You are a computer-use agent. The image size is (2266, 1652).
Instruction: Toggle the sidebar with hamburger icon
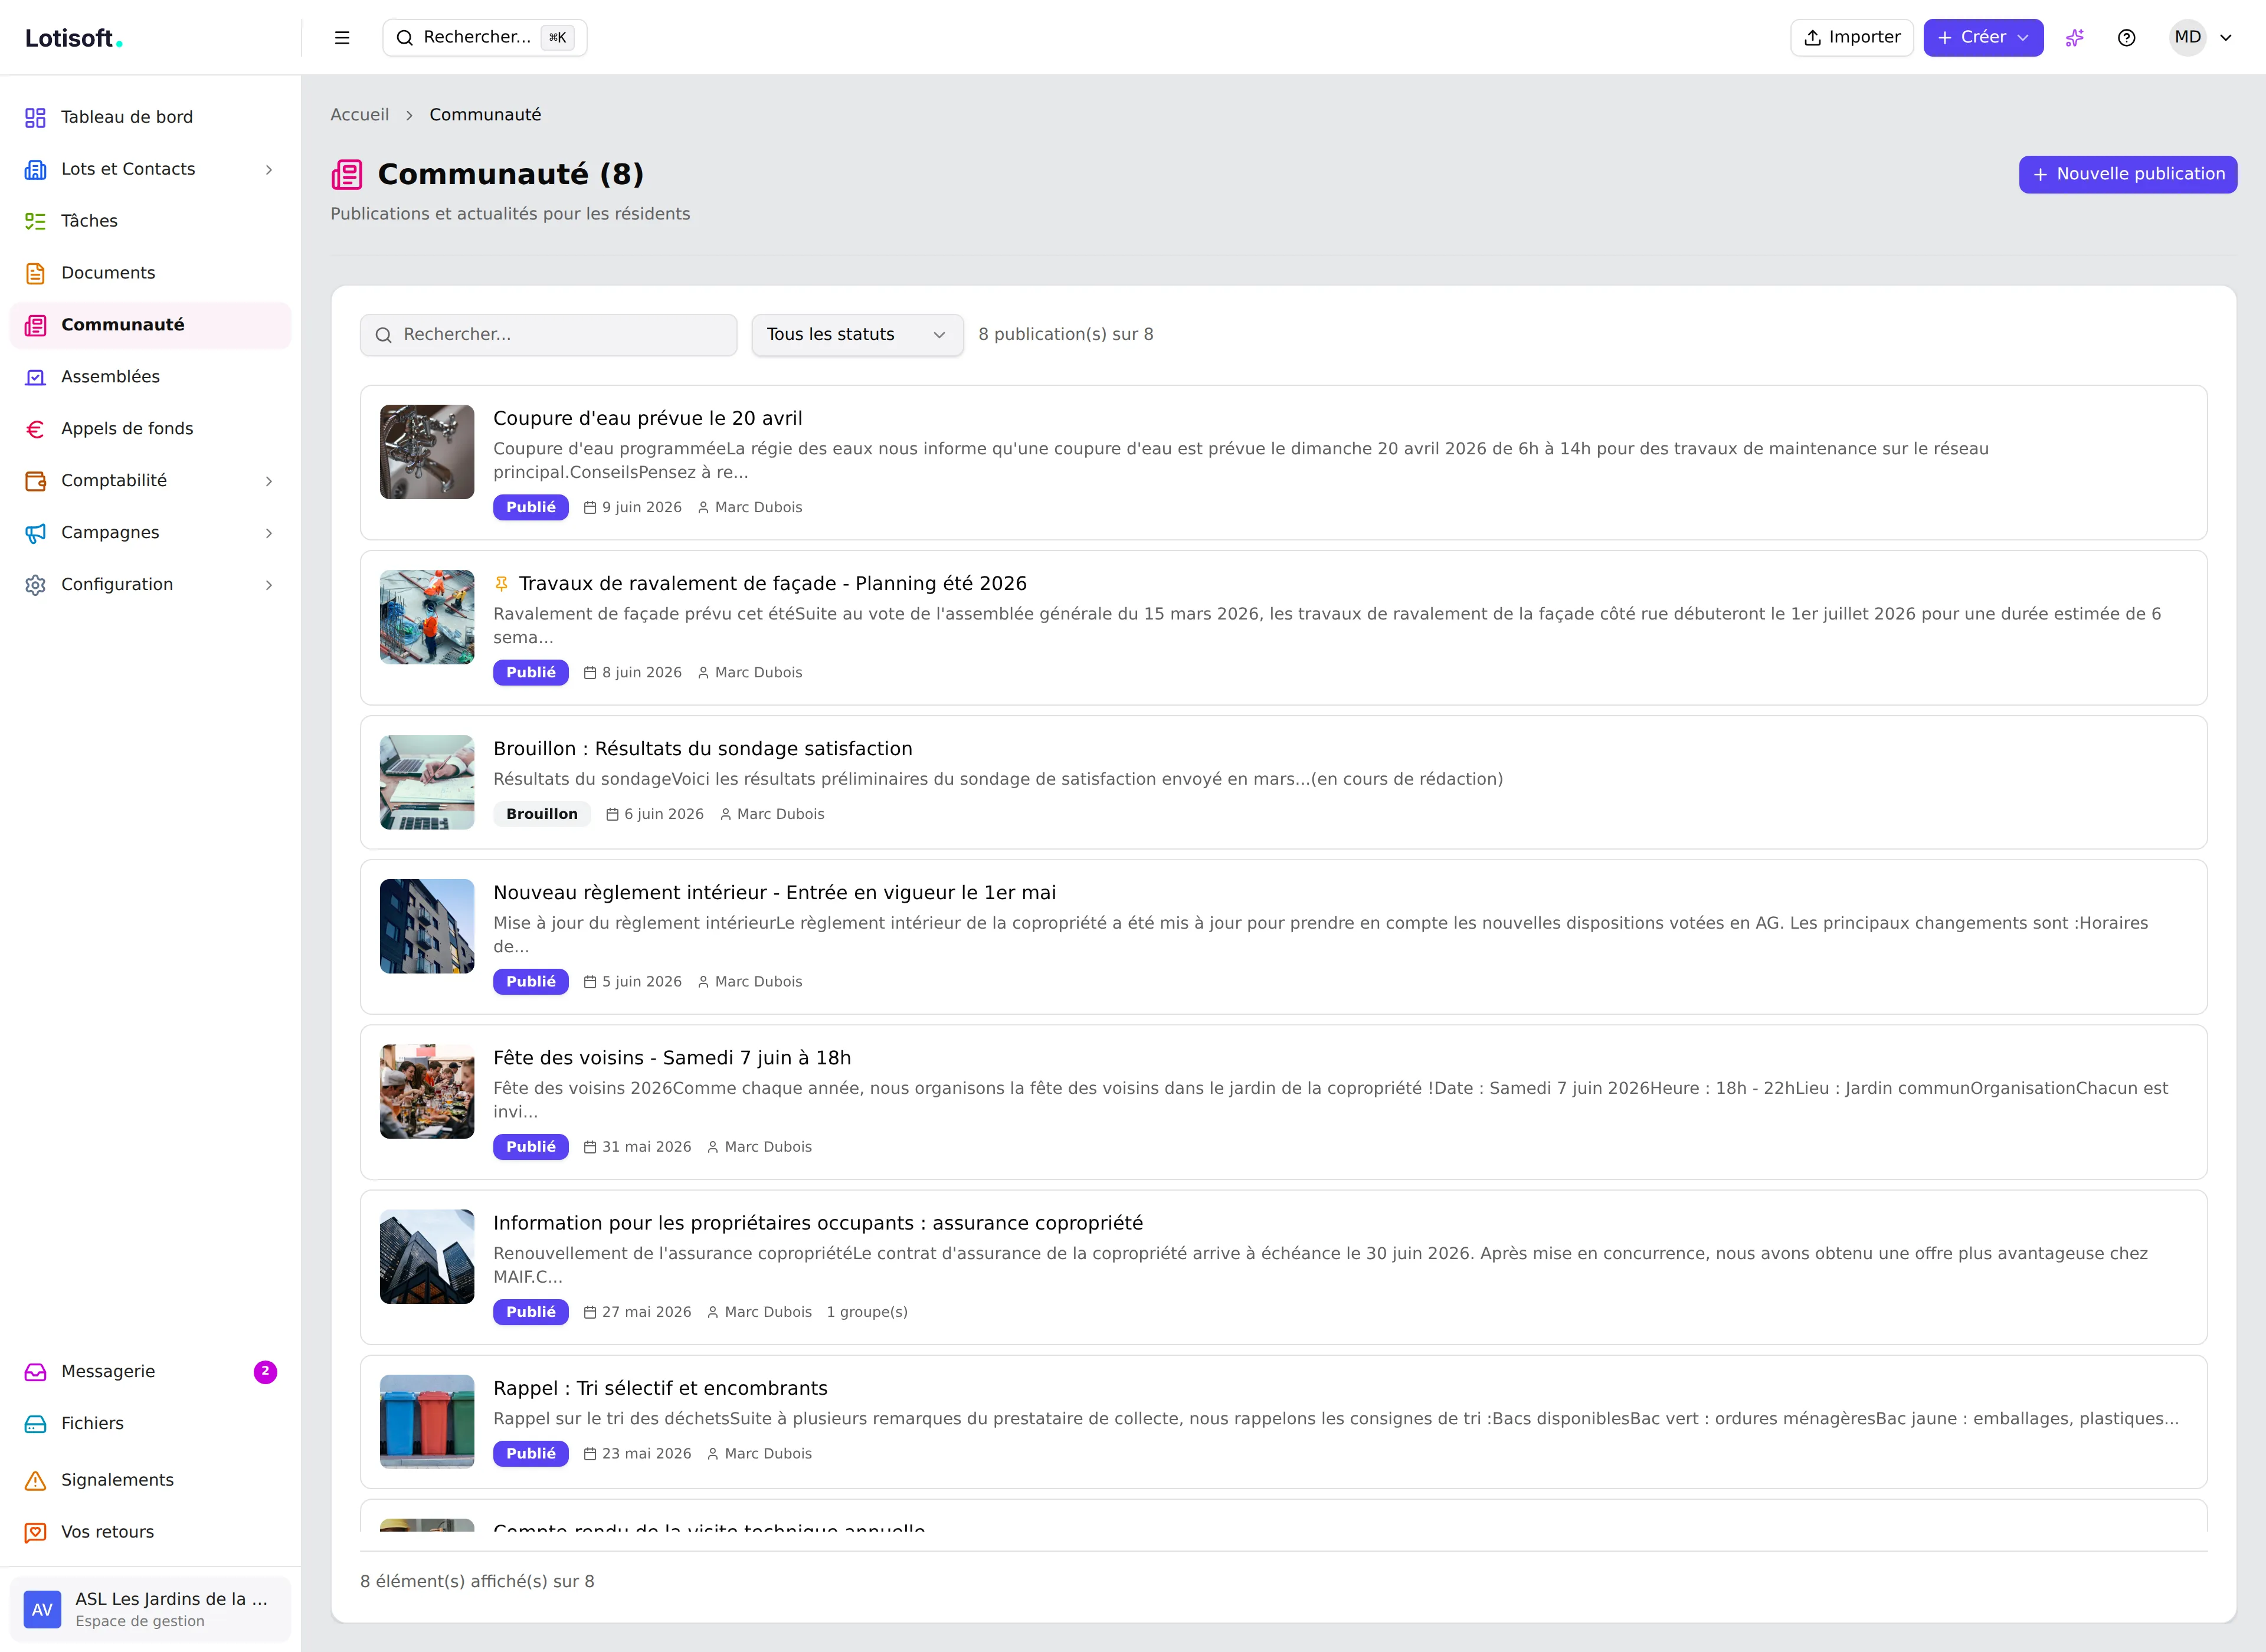(342, 38)
